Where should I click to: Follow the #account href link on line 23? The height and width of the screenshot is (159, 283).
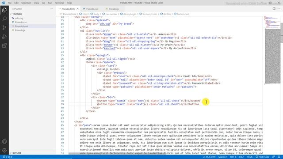coord(110,48)
